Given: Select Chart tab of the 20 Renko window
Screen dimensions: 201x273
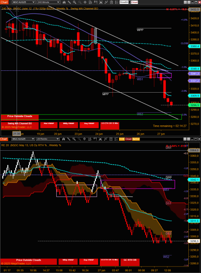Looking at the screenshot, I should (x=4, y=139).
